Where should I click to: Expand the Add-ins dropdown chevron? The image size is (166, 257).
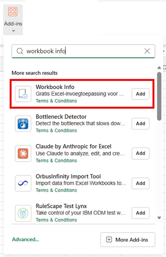pyautogui.click(x=13, y=31)
